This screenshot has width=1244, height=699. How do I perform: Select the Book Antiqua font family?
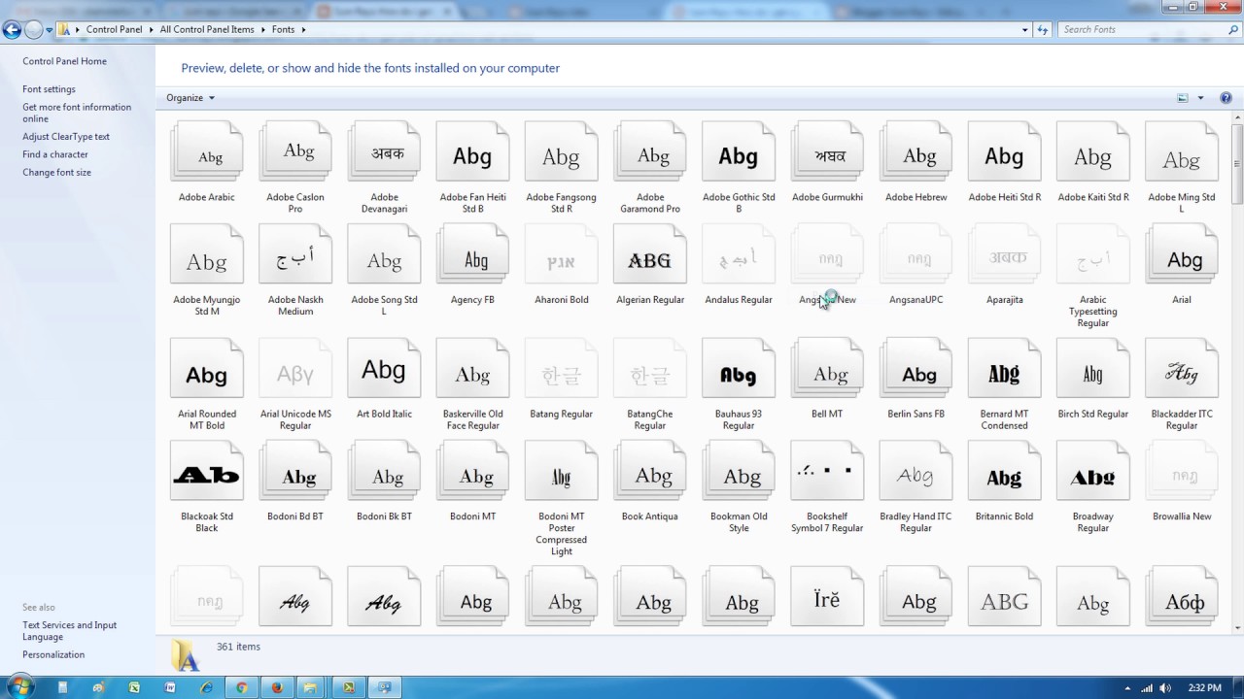(650, 473)
